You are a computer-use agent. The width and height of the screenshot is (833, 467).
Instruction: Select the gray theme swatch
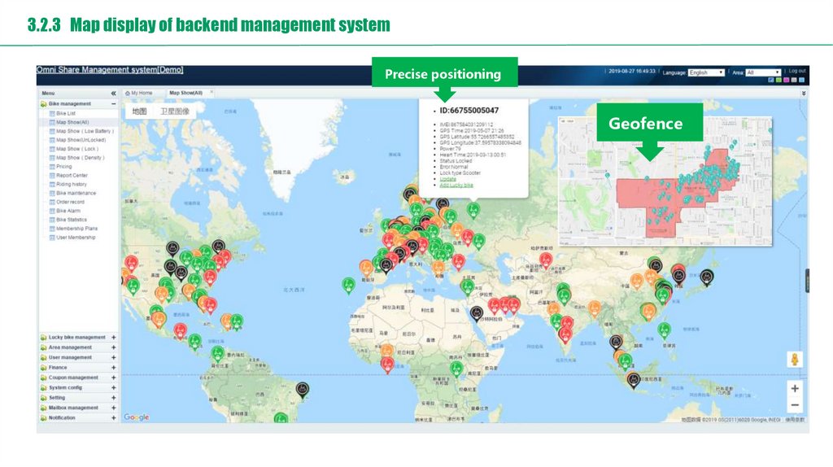click(x=794, y=81)
